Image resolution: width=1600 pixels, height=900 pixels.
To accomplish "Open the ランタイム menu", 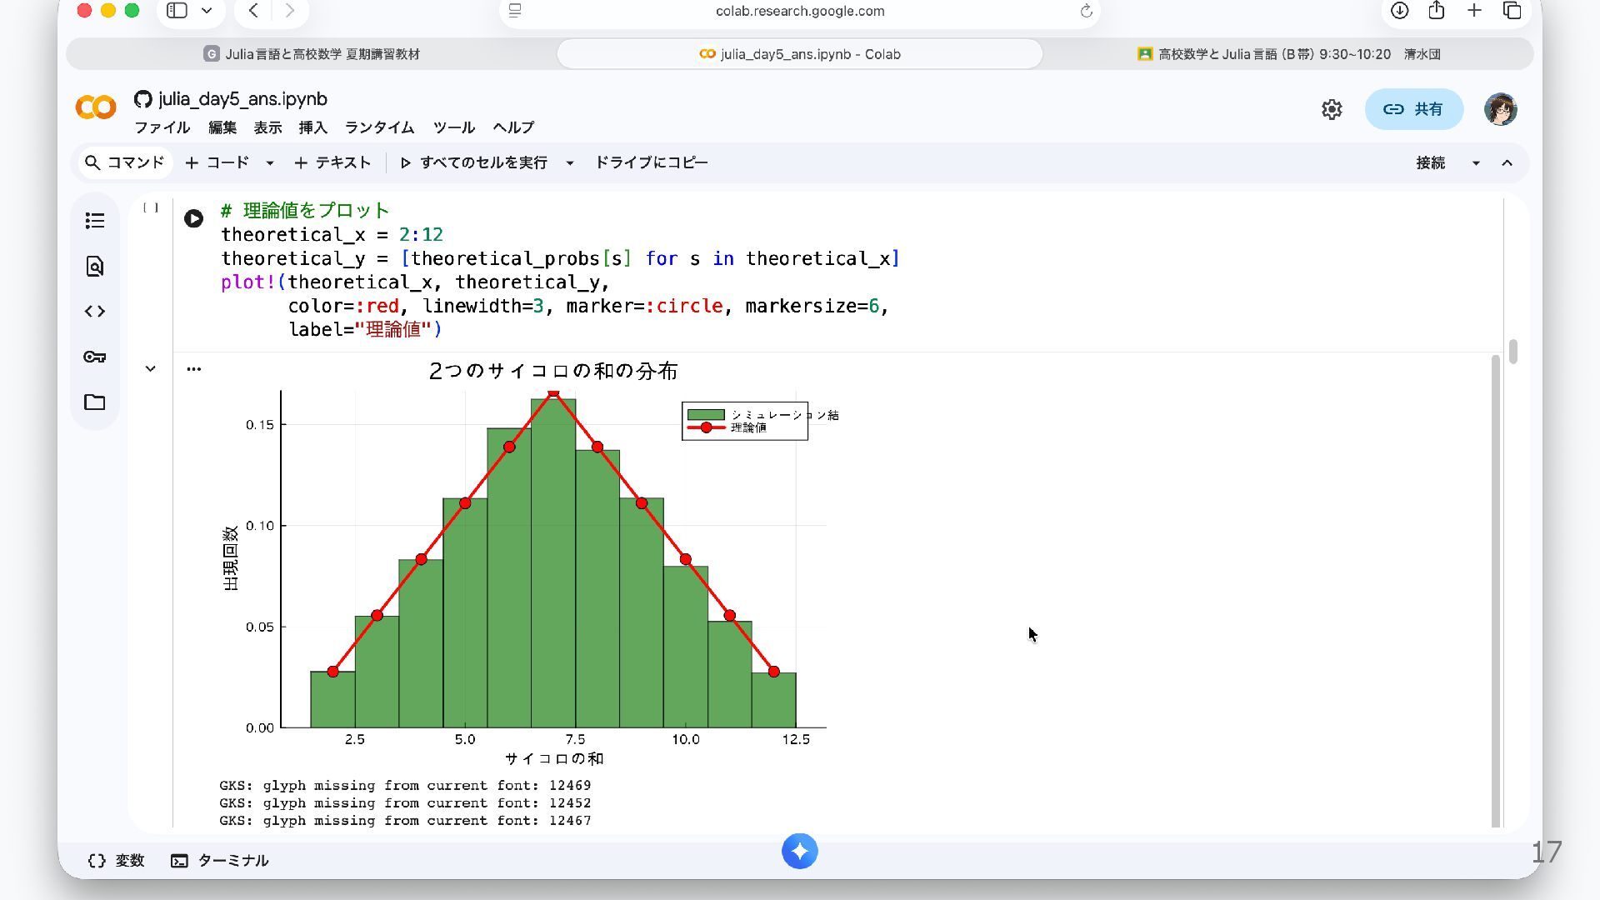I will coord(379,127).
